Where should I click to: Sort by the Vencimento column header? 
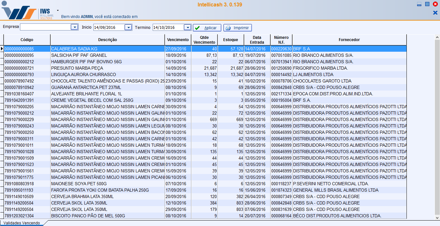click(x=178, y=40)
